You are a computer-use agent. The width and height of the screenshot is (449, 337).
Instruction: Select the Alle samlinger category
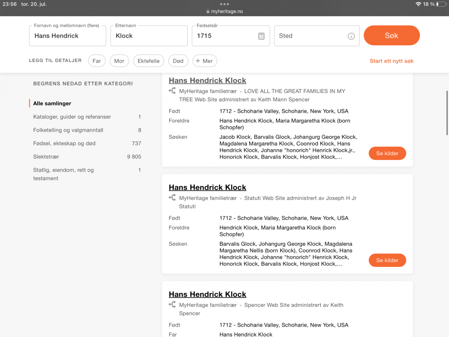52,103
